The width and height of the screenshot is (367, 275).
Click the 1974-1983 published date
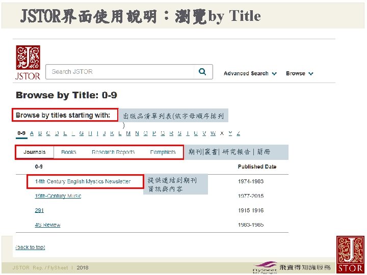[251, 181]
